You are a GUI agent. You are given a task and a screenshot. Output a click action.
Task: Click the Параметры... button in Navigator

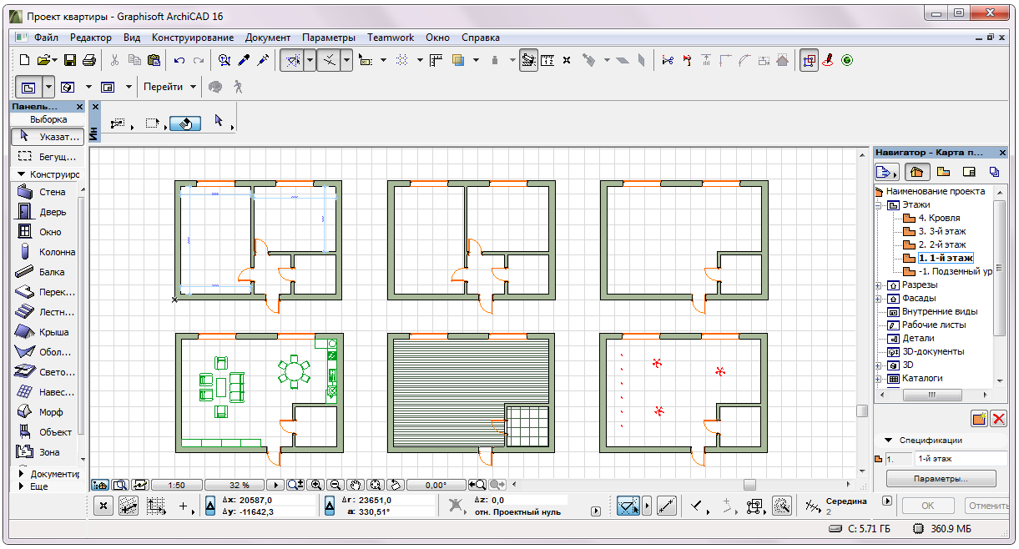[x=941, y=479]
